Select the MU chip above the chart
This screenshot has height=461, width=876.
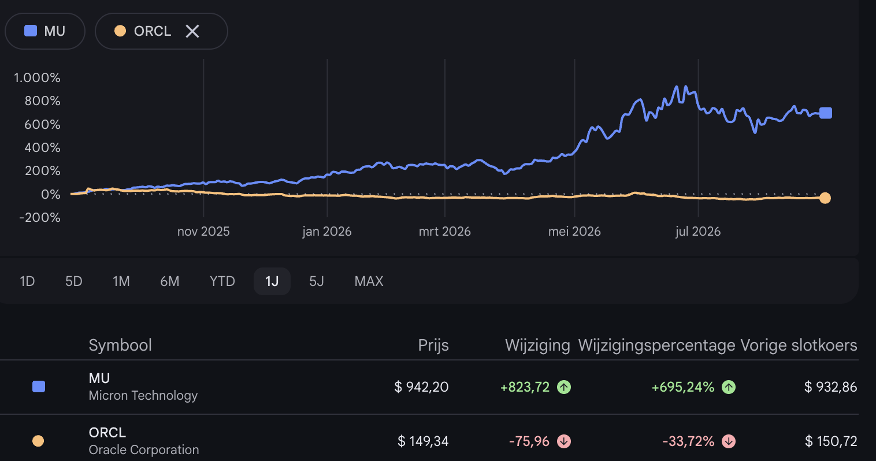(45, 31)
